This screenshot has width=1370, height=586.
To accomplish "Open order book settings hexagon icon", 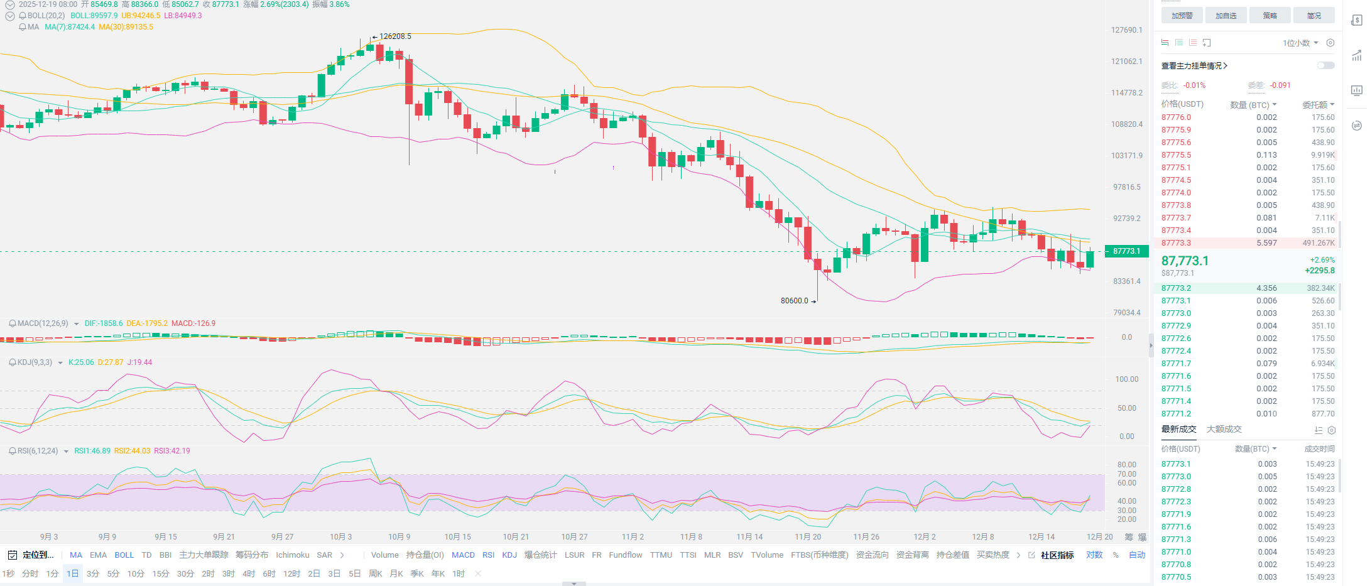I will [1330, 43].
